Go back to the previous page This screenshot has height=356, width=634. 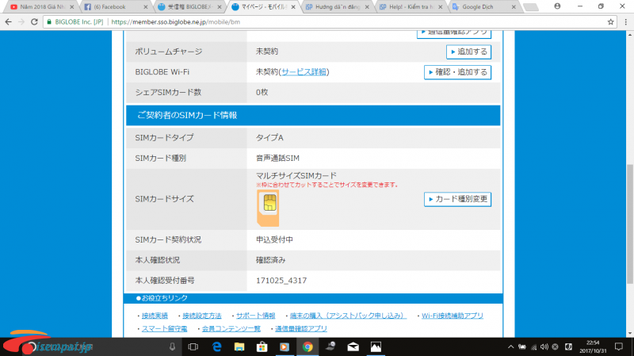click(8, 22)
